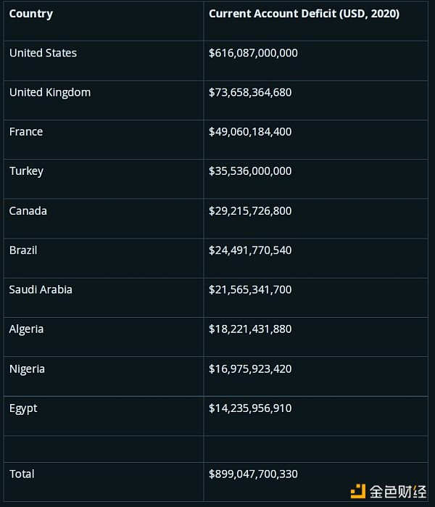The image size is (435, 507).
Task: Click the Brazil country name
Action: (23, 250)
